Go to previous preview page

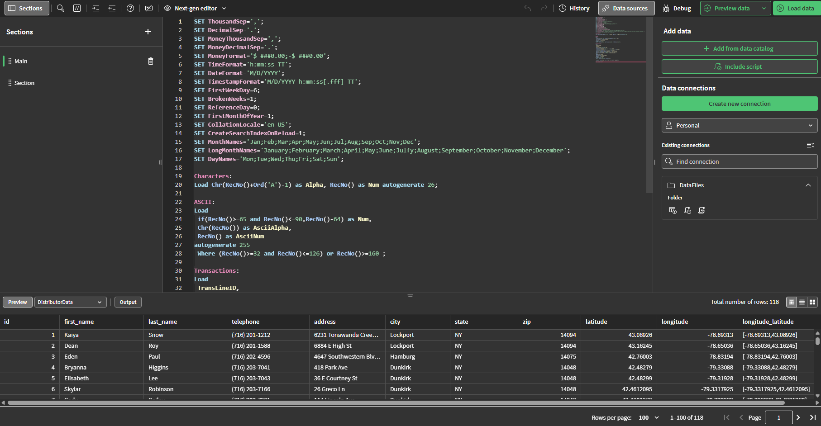[x=741, y=417]
